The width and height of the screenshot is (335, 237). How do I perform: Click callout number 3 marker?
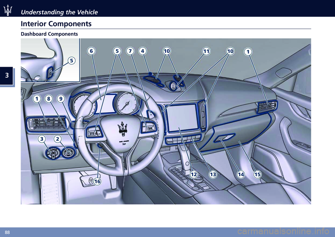[42, 139]
